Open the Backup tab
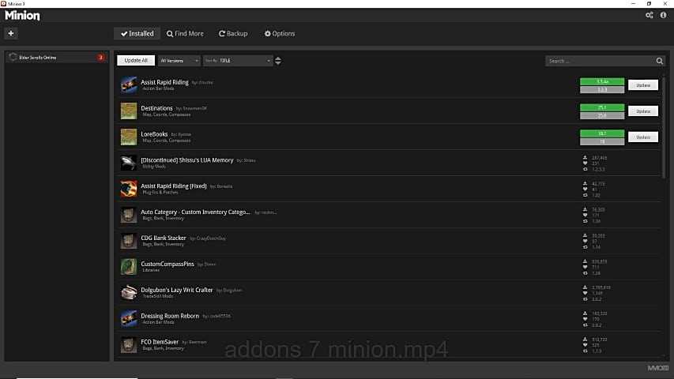The image size is (674, 379). (233, 34)
